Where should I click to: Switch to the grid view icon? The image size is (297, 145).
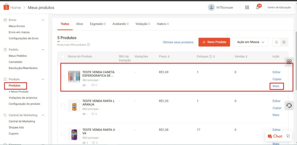click(x=284, y=42)
